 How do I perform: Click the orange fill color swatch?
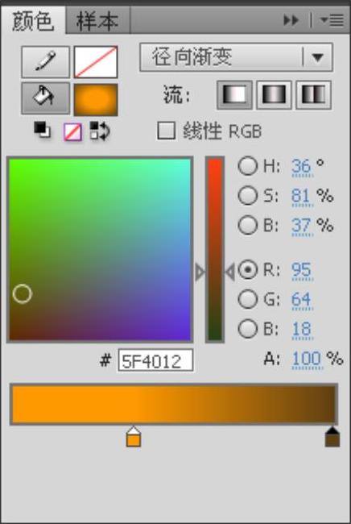(x=96, y=100)
